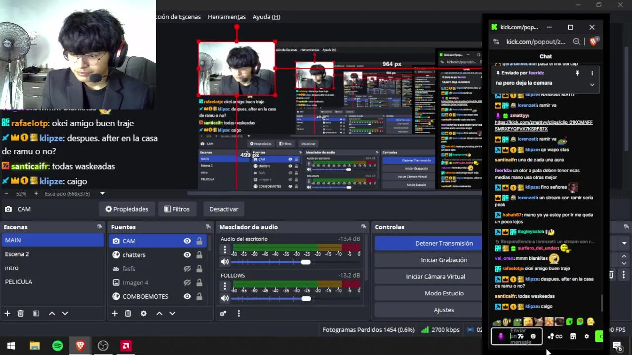Open Herramientas menu

(x=227, y=17)
